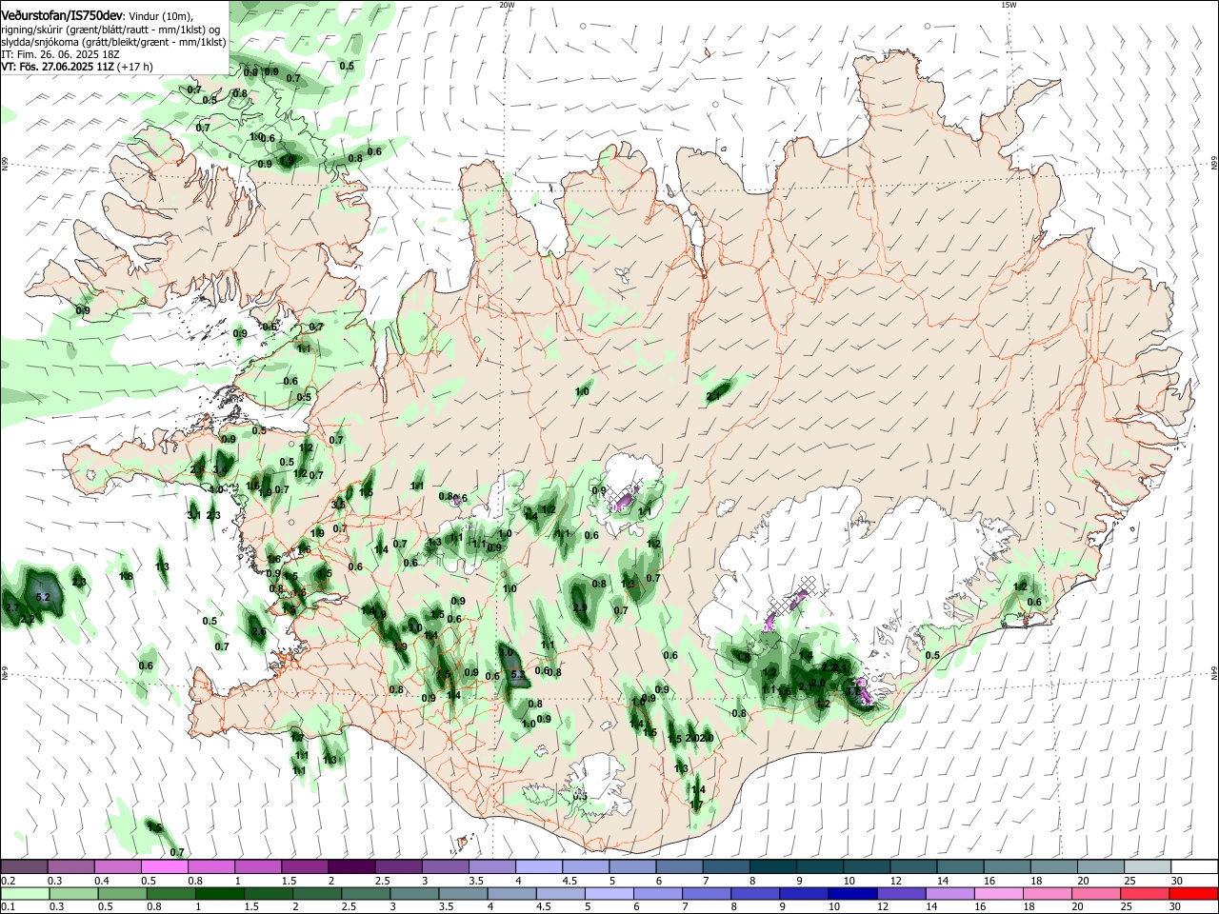Click the 2.9 precipitation value on the map
The image size is (1219, 914).
pos(580,607)
